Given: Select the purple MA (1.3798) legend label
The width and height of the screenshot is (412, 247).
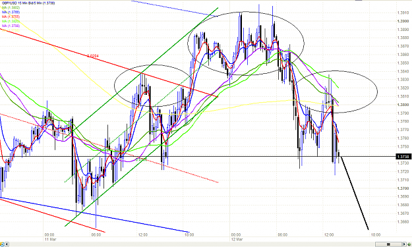Looking at the screenshot, I should 11,26.
